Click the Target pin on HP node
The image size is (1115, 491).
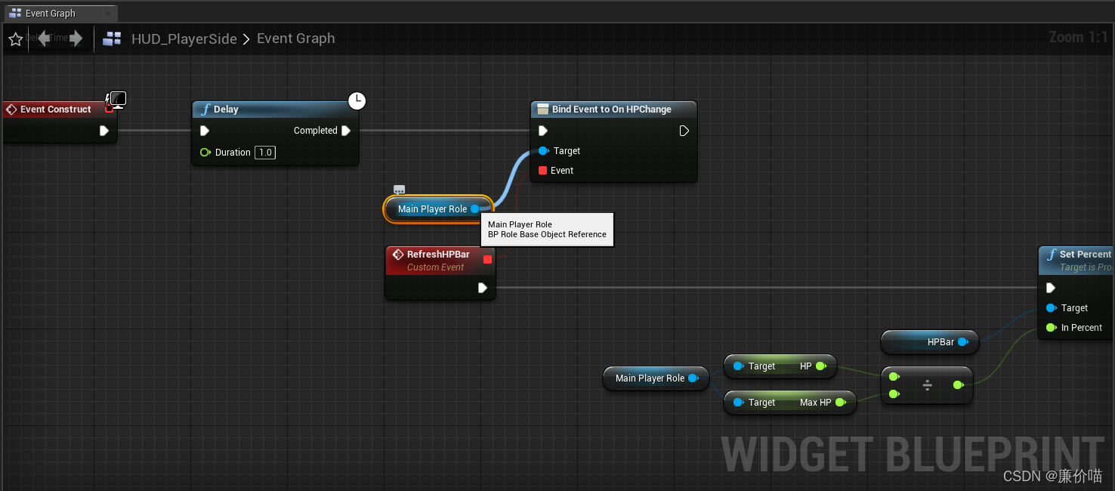point(738,366)
